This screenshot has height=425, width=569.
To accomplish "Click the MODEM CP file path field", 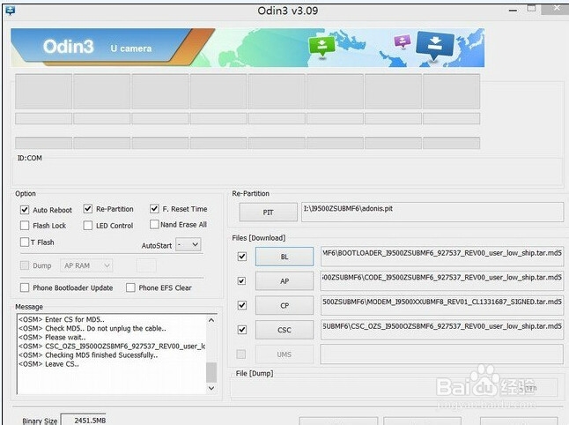I will [441, 305].
